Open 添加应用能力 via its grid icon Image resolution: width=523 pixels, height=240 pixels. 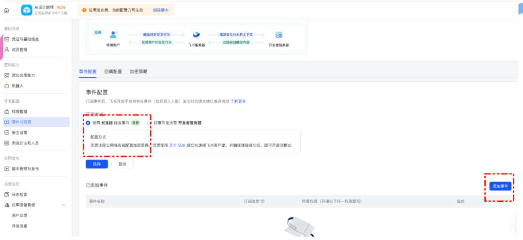(x=6, y=75)
